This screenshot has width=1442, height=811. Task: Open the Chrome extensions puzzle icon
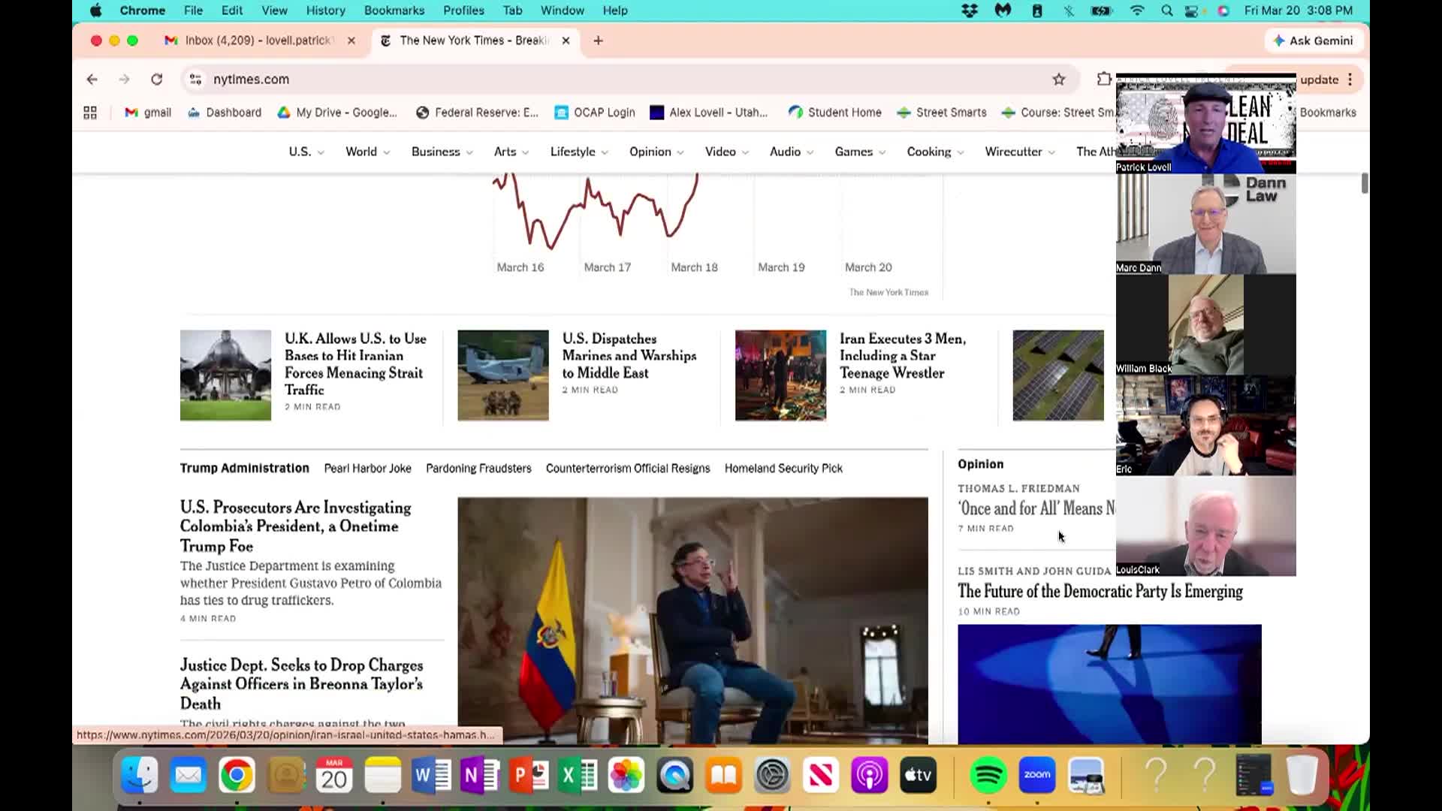1103,80
